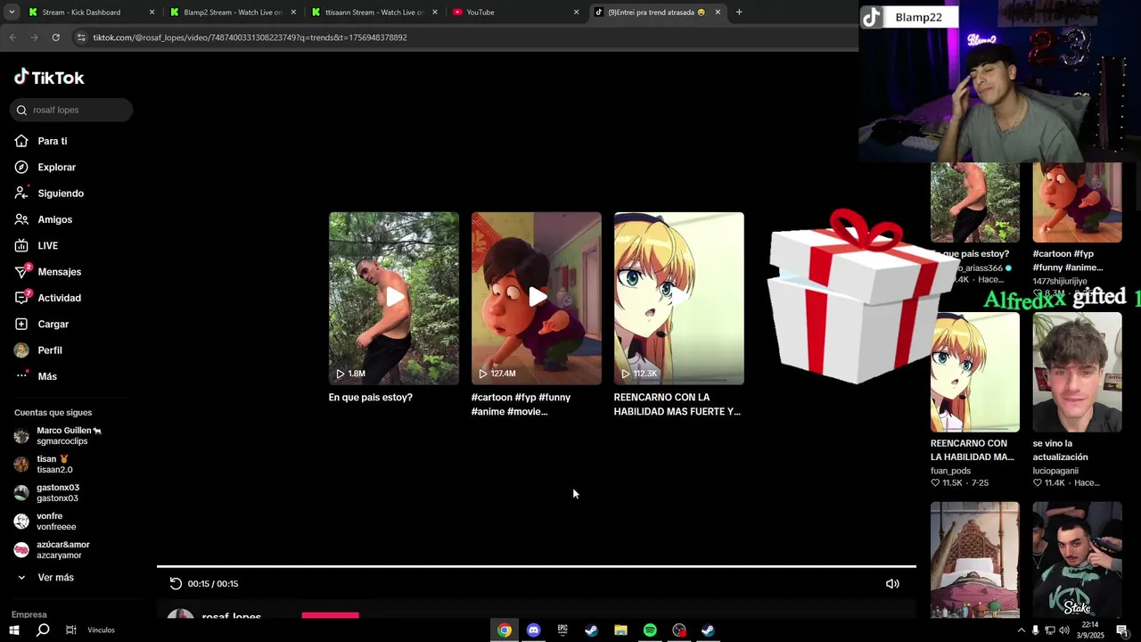Image resolution: width=1141 pixels, height=642 pixels.
Task: Click the TikTok logo
Action: (x=49, y=78)
